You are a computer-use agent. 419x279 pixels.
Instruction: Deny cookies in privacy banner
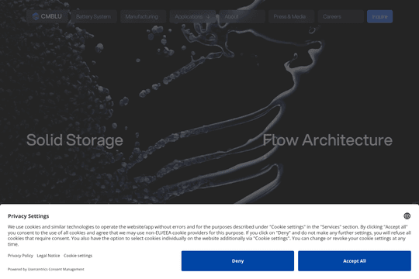(237, 261)
